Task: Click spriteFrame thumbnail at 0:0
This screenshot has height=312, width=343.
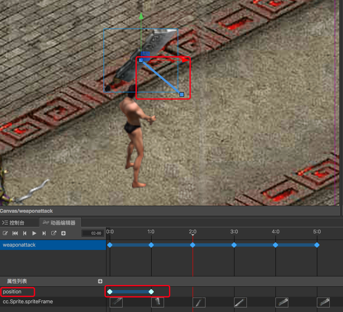Action: click(116, 302)
